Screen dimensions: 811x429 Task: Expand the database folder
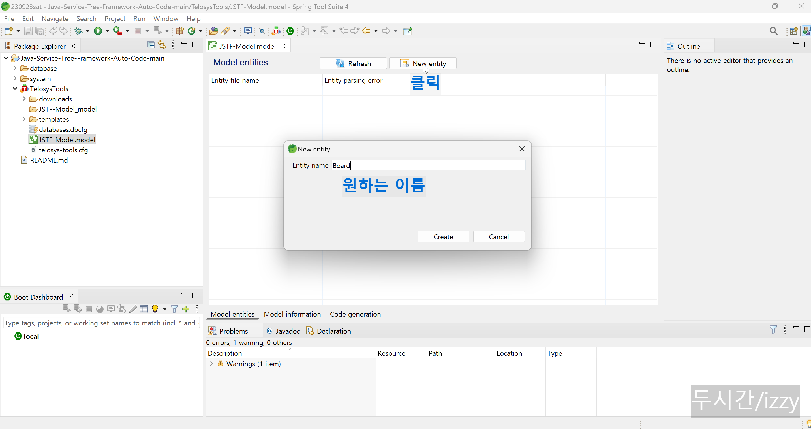pos(15,68)
